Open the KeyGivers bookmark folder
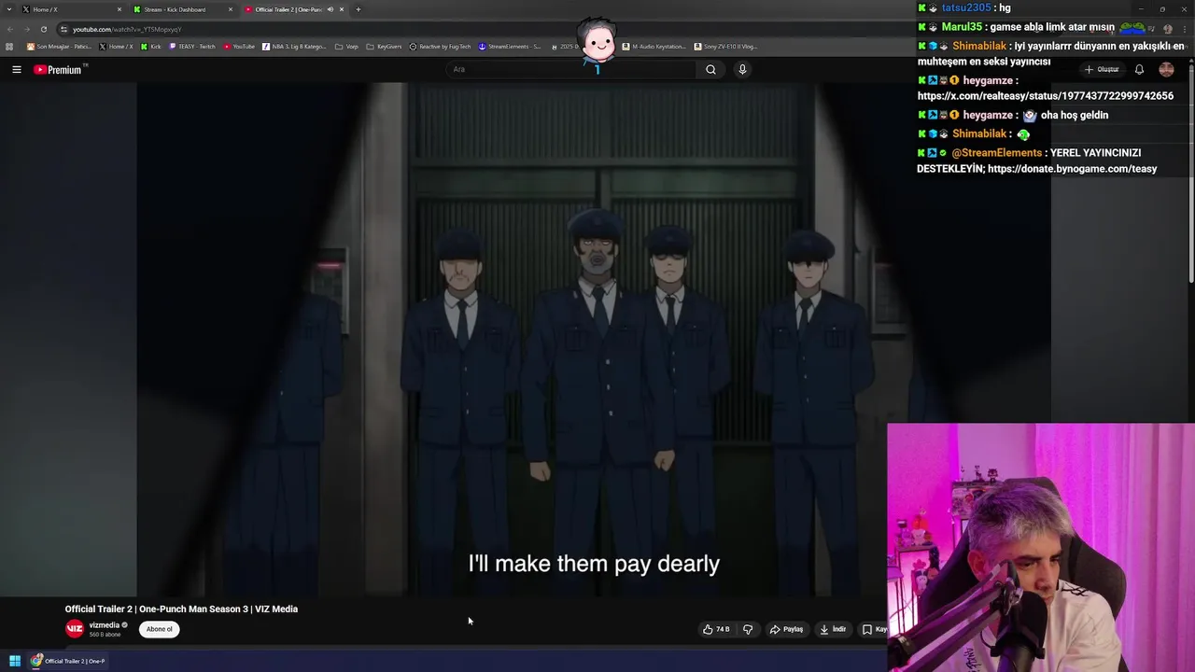The width and height of the screenshot is (1195, 672). pyautogui.click(x=384, y=46)
